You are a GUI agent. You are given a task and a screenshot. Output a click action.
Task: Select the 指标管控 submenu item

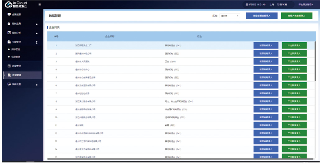(16, 49)
